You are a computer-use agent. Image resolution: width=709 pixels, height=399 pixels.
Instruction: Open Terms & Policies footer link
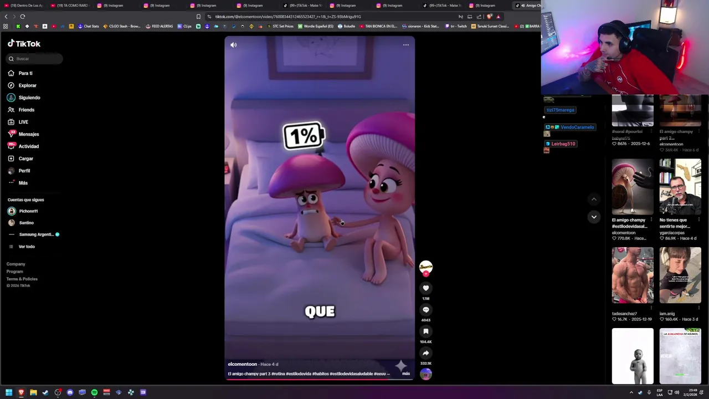[x=22, y=279]
